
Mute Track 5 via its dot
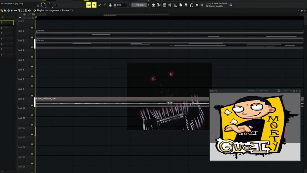point(32,67)
